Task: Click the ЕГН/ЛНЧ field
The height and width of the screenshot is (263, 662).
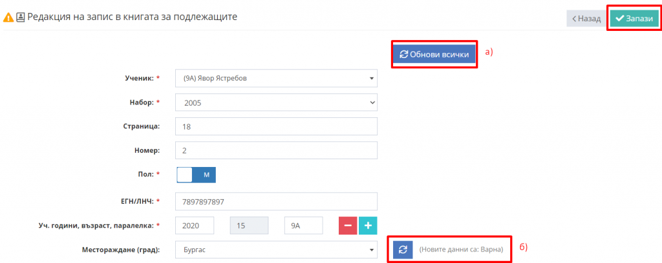Action: 276,202
